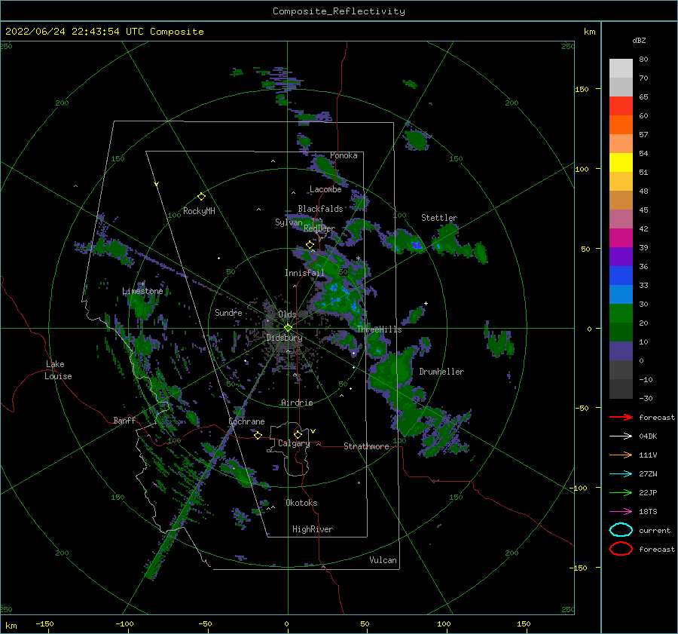Click the Strathmore city label
Image resolution: width=678 pixels, height=634 pixels.
(x=366, y=446)
